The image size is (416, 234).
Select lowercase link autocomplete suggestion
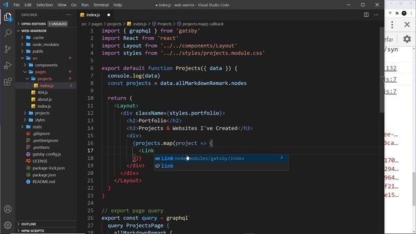pyautogui.click(x=221, y=166)
